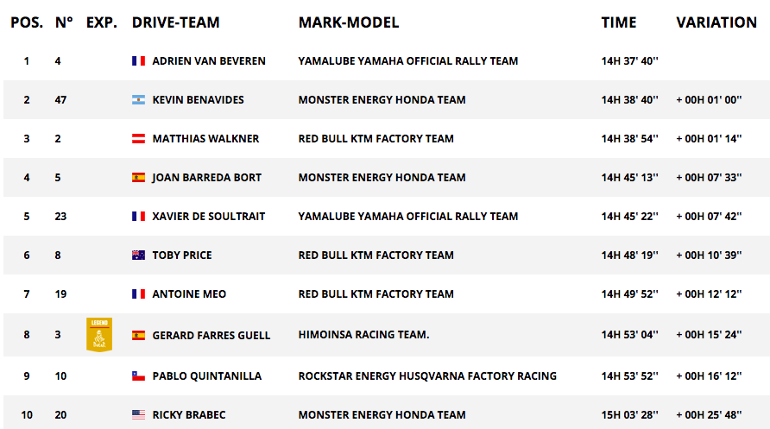Click the Argentine flag beside Kevin Benavides
This screenshot has height=429, width=770.
(x=138, y=99)
